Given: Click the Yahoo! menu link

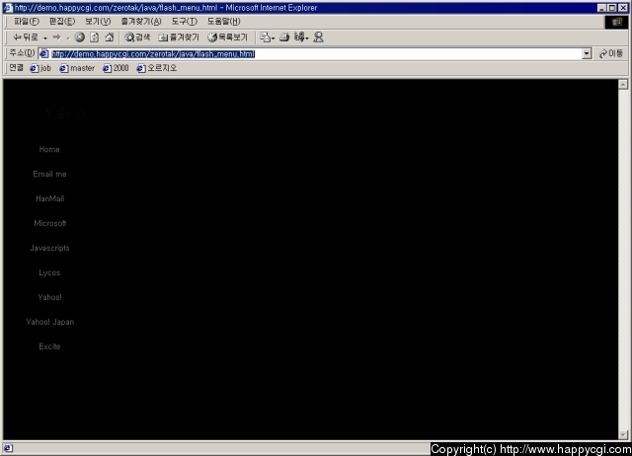Looking at the screenshot, I should point(50,297).
